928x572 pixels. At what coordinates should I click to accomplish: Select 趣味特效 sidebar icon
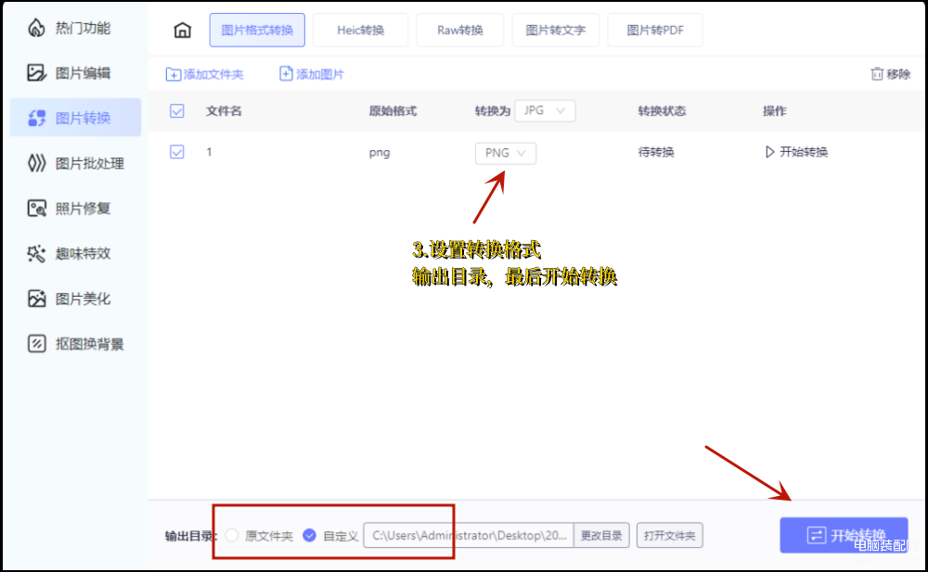(37, 253)
